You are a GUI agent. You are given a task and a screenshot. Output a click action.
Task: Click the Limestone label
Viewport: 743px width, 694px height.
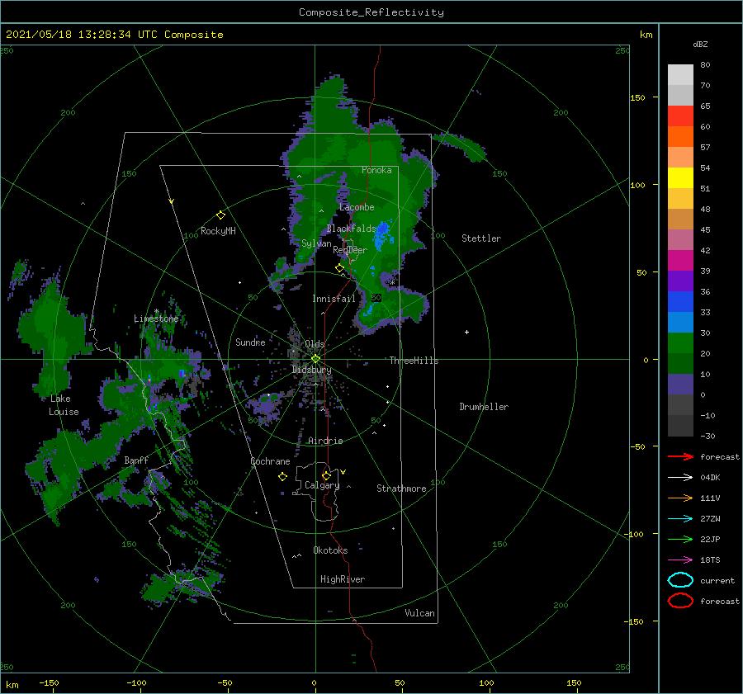[156, 319]
